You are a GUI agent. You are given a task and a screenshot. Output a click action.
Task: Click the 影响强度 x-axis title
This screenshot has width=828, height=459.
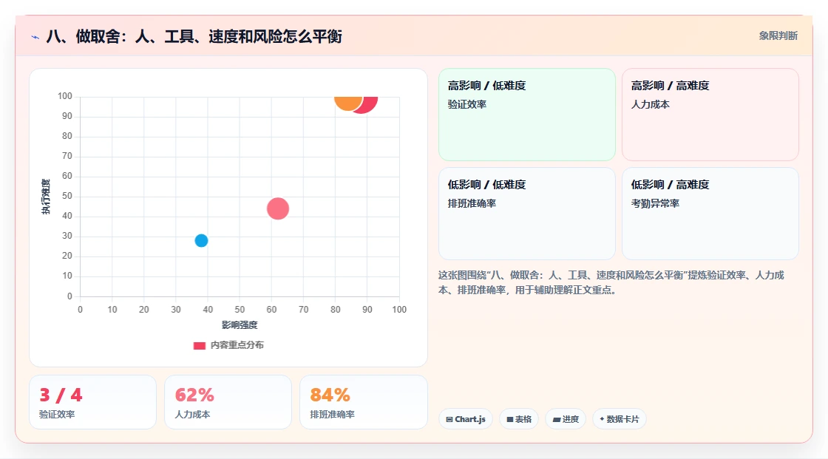tap(240, 324)
